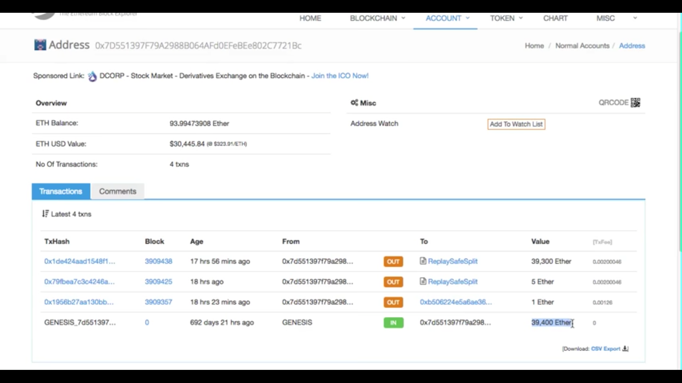
Task: Click the sort icon beside Latest 4 txns
Action: click(x=45, y=214)
